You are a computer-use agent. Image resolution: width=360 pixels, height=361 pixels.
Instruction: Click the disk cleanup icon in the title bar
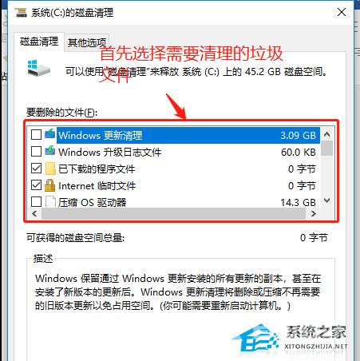pos(21,12)
